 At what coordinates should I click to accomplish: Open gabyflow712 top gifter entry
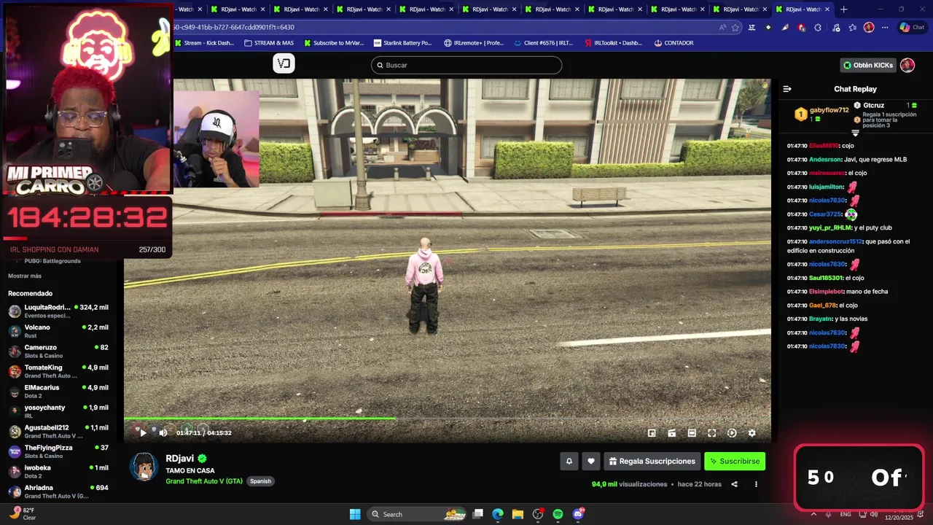point(821,114)
